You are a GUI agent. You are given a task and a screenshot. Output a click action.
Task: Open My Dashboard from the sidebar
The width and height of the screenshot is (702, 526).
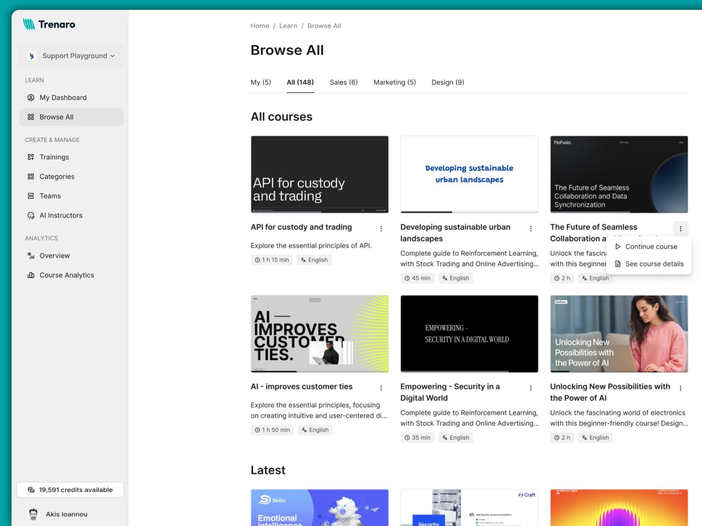point(63,98)
